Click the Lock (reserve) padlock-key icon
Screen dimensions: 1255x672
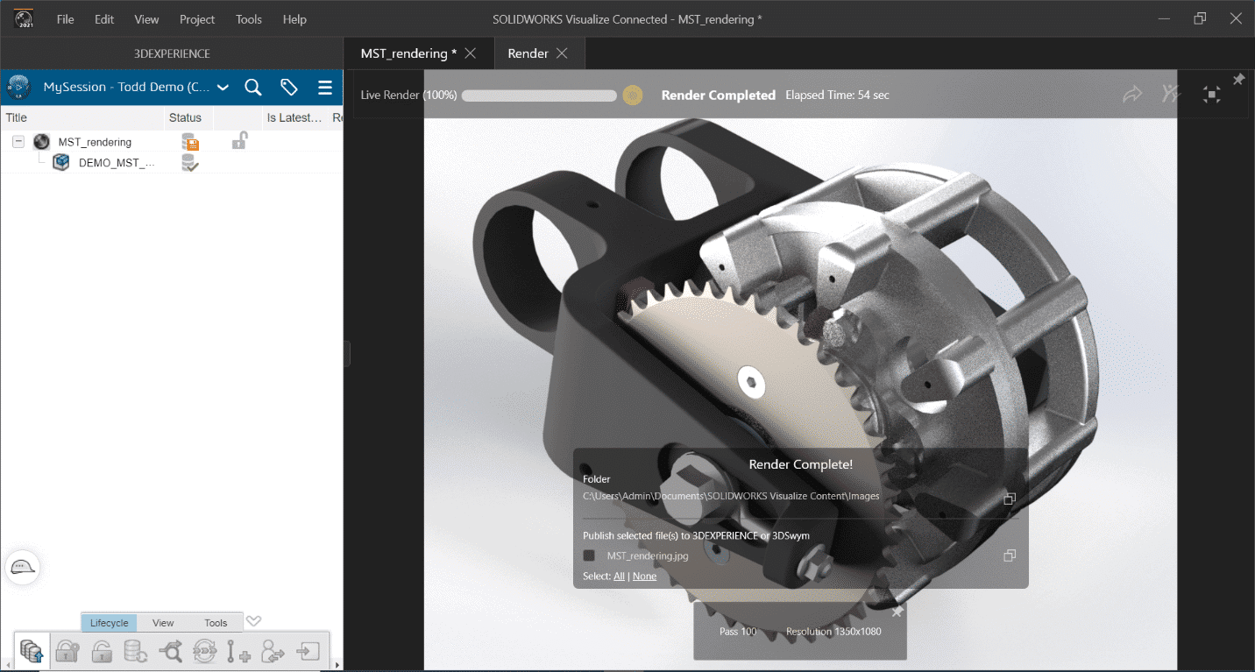[67, 651]
